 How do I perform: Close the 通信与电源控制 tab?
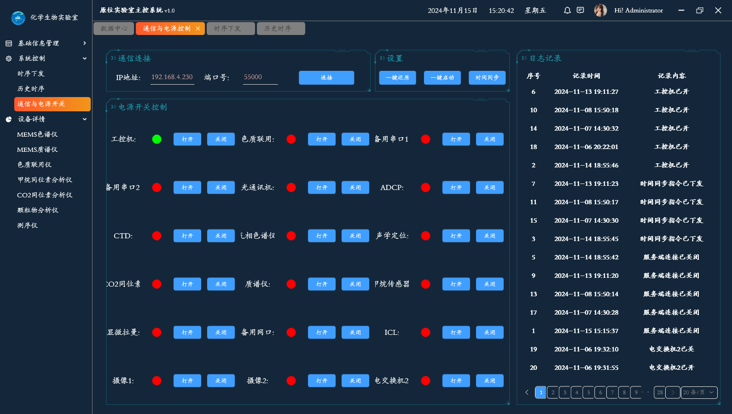(198, 29)
